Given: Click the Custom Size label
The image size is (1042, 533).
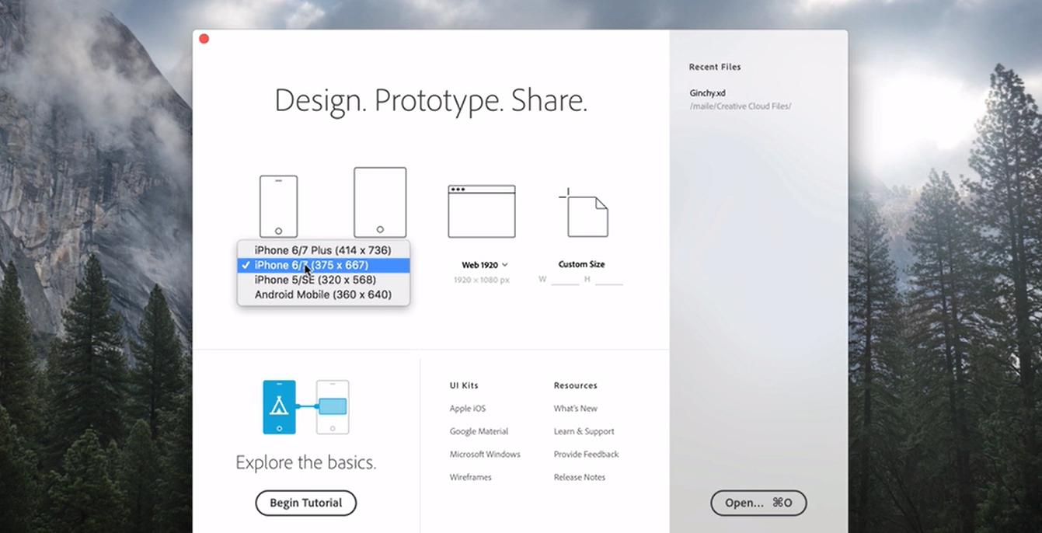Looking at the screenshot, I should [582, 264].
